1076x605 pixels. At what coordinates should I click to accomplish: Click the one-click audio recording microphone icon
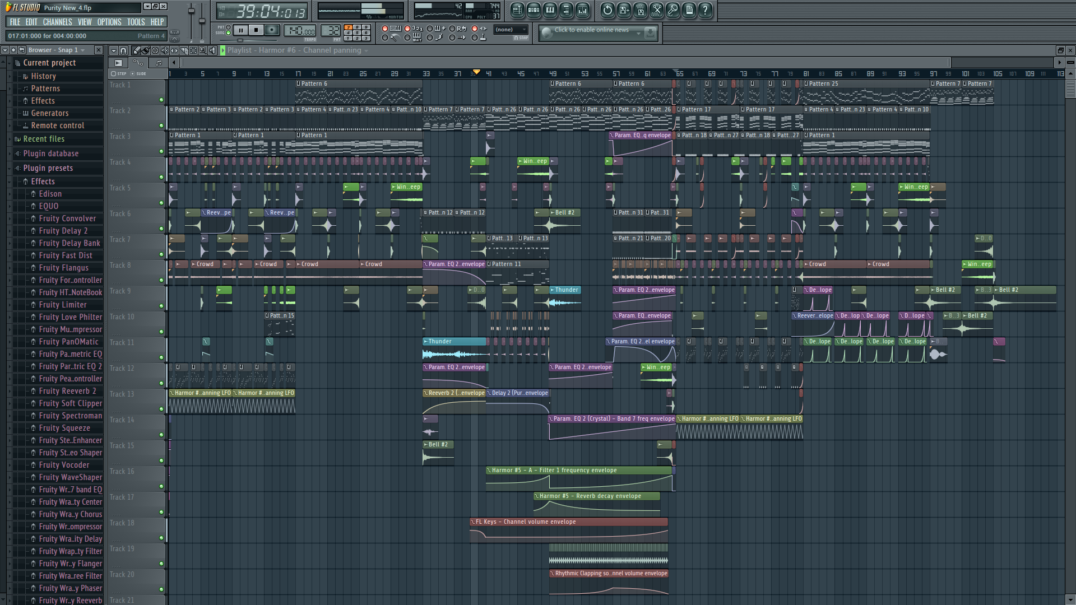[672, 10]
